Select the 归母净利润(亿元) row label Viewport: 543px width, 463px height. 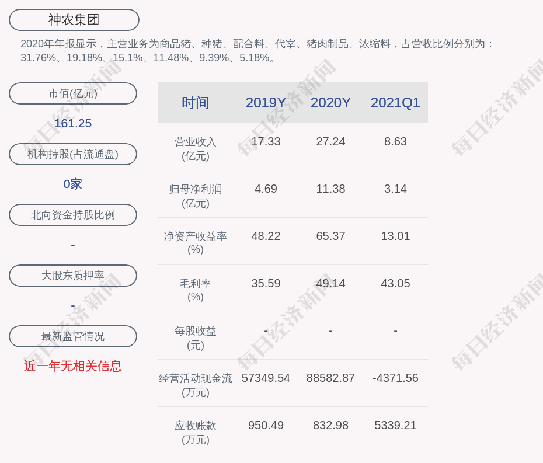tap(196, 196)
